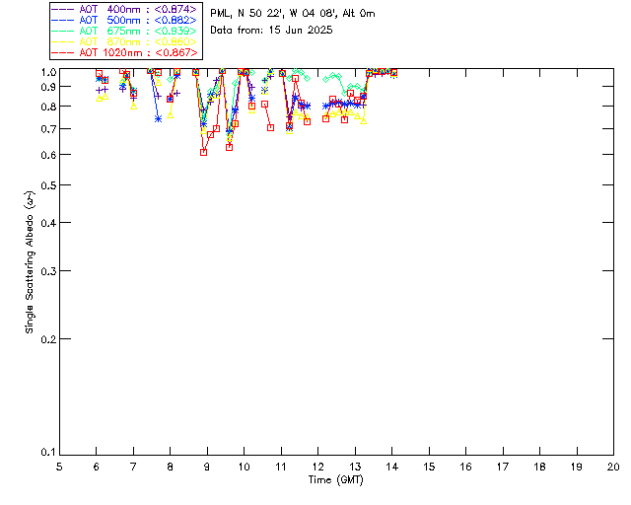Click the 0.5 tick label on the y-axis
The height and width of the screenshot is (505, 631).
(x=44, y=186)
